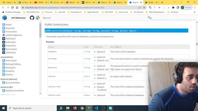Close the active Sequelize tab

click(141, 2)
